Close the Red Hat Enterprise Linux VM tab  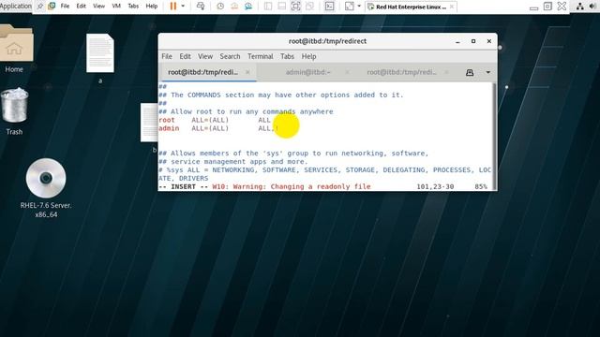452,7
